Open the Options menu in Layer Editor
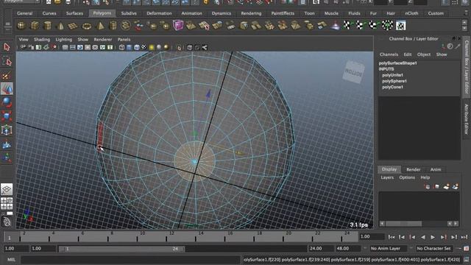471x265 pixels. (407, 177)
